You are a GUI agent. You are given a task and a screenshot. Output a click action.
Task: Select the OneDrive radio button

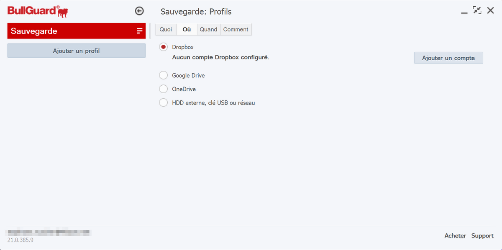tap(164, 89)
